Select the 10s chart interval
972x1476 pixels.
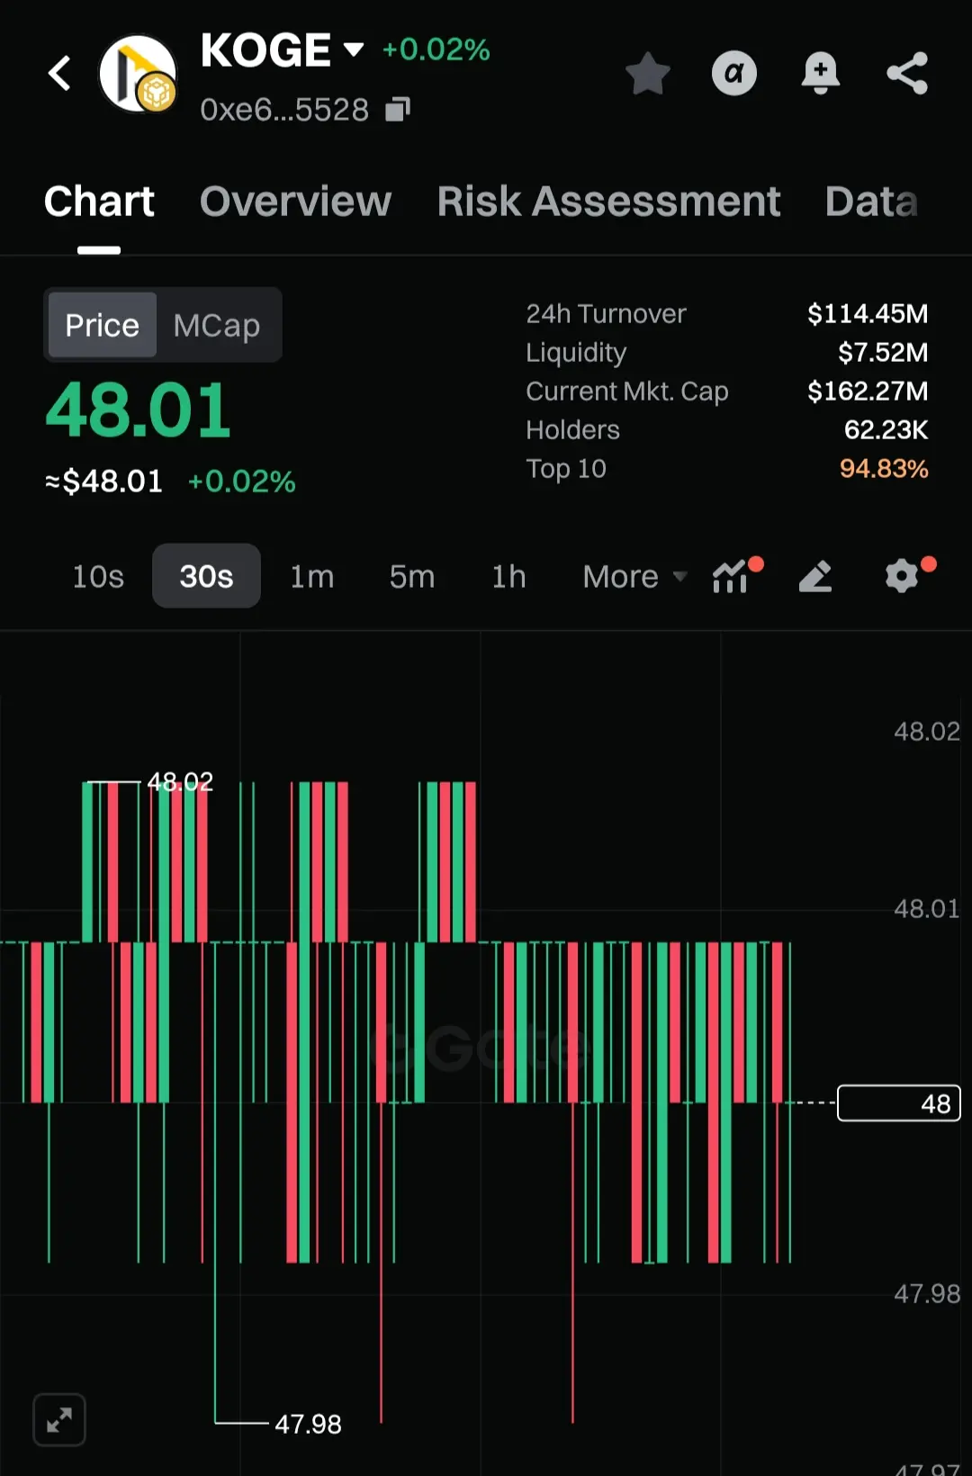98,576
